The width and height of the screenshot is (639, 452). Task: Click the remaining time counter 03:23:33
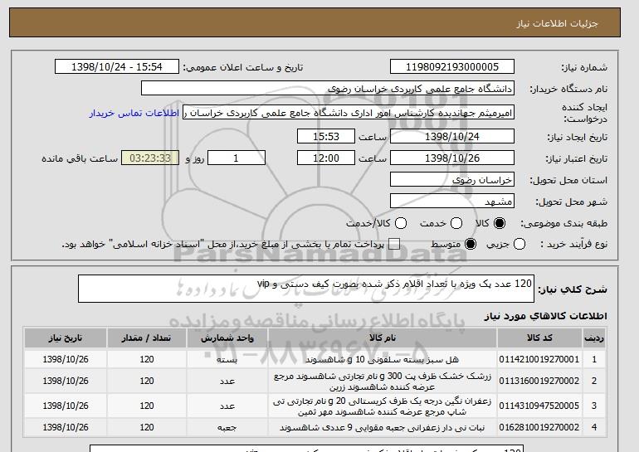[150, 158]
